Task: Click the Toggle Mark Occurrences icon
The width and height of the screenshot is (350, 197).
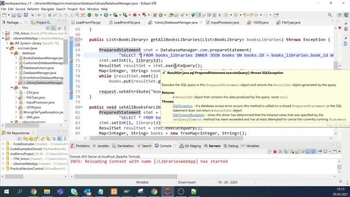Action: [199, 15]
